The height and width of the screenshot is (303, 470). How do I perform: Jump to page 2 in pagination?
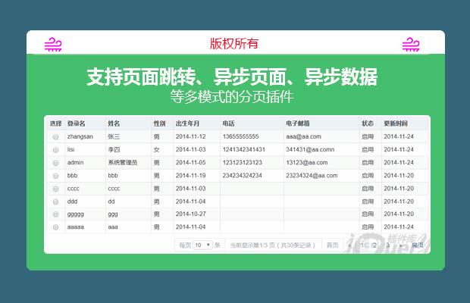[x=375, y=245]
